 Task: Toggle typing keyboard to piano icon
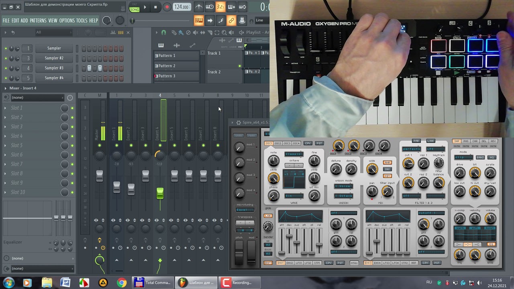click(199, 20)
